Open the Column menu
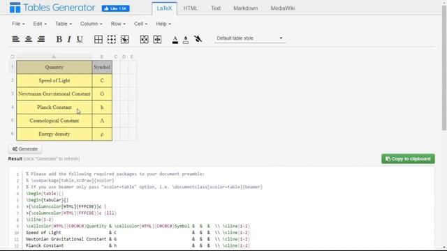Viewport: 447px width, 251px height. click(91, 24)
